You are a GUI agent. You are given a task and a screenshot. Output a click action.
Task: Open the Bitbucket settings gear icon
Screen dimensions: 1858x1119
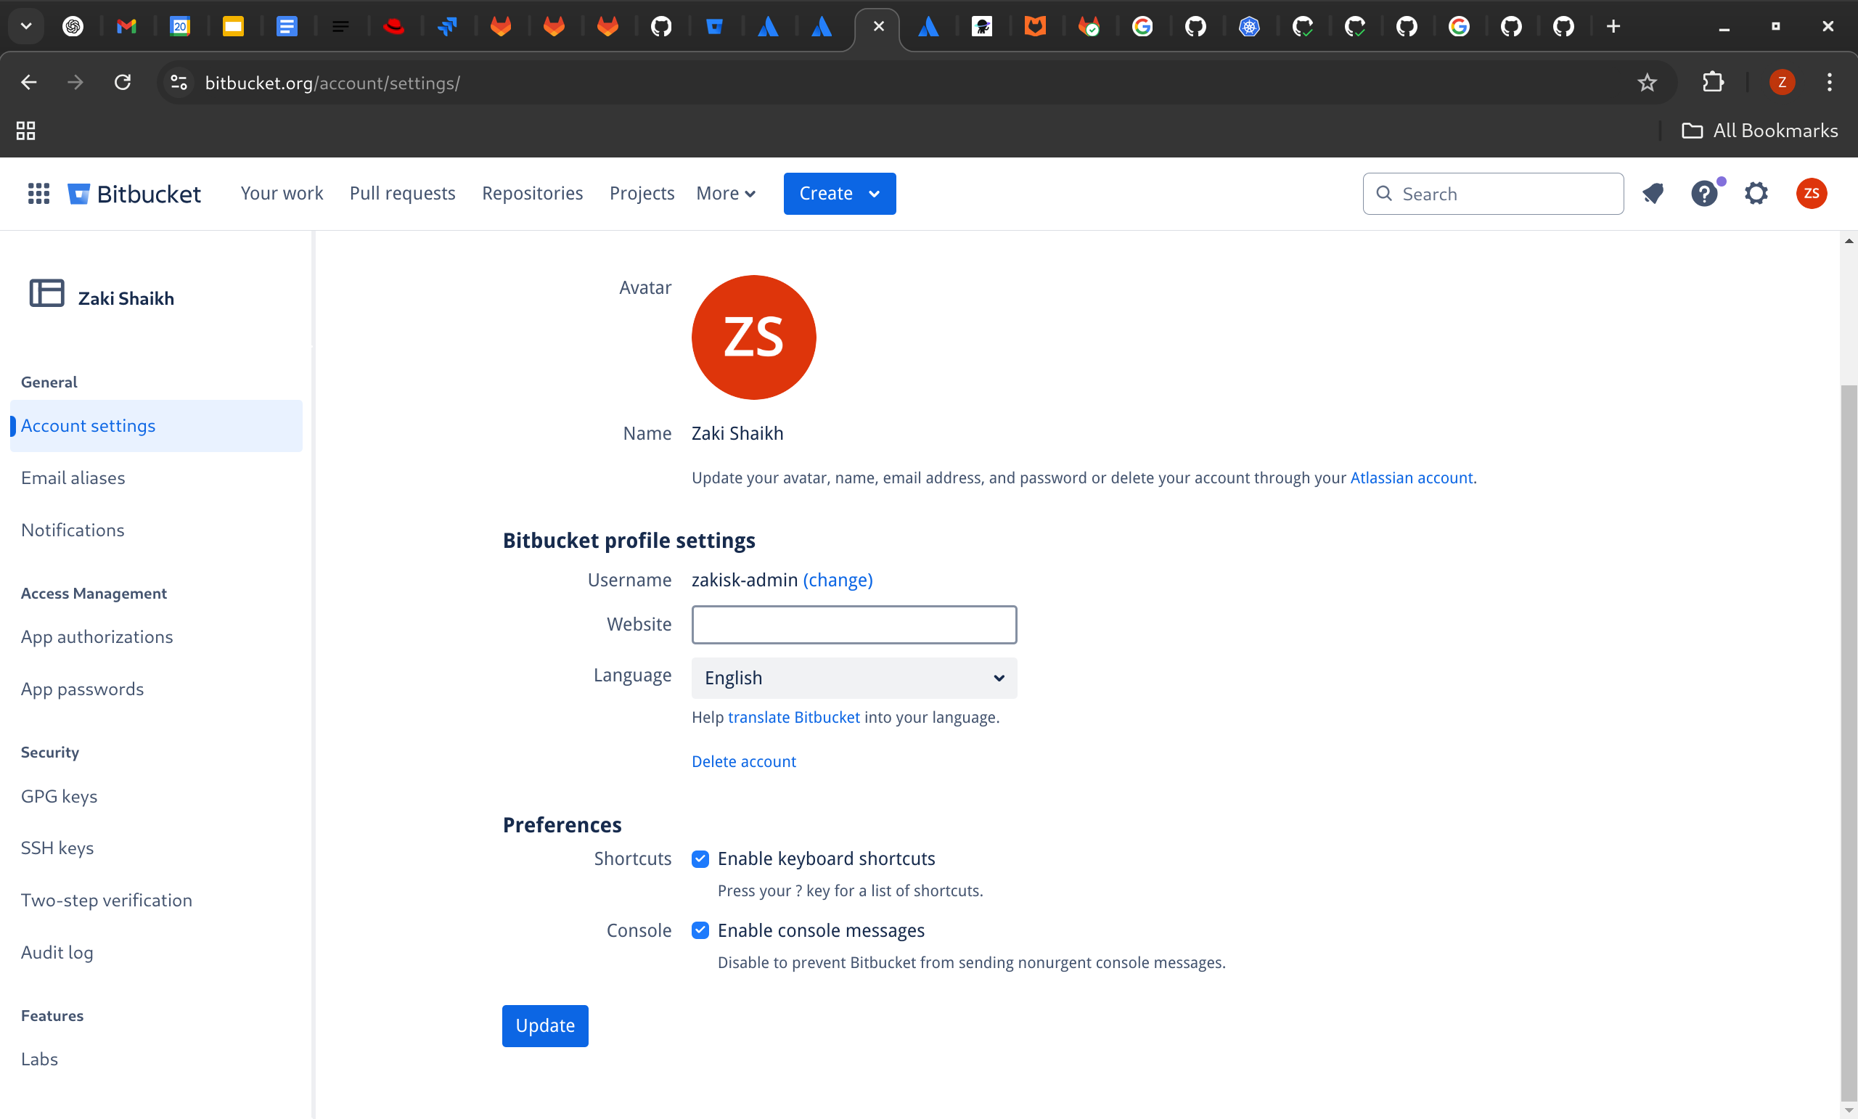1756,193
